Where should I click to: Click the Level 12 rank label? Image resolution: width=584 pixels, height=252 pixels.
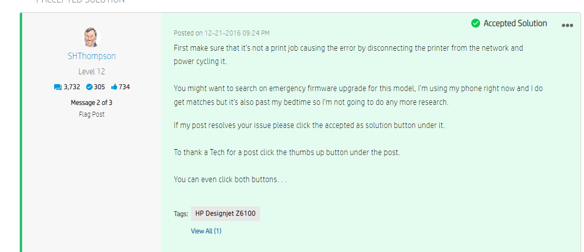coord(92,71)
